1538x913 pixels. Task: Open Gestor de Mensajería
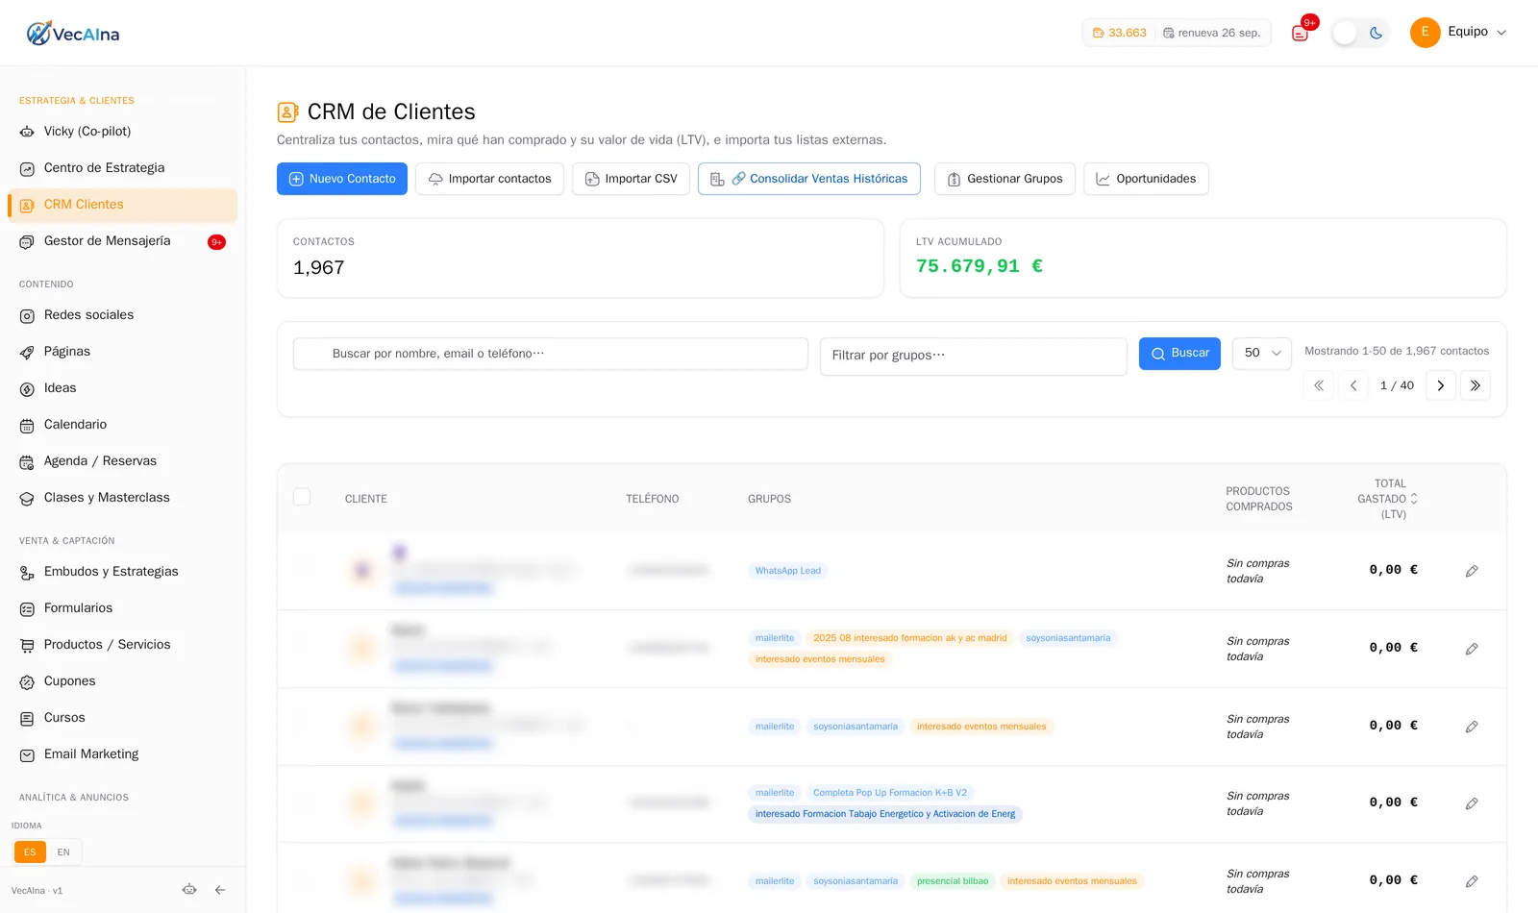click(x=122, y=241)
